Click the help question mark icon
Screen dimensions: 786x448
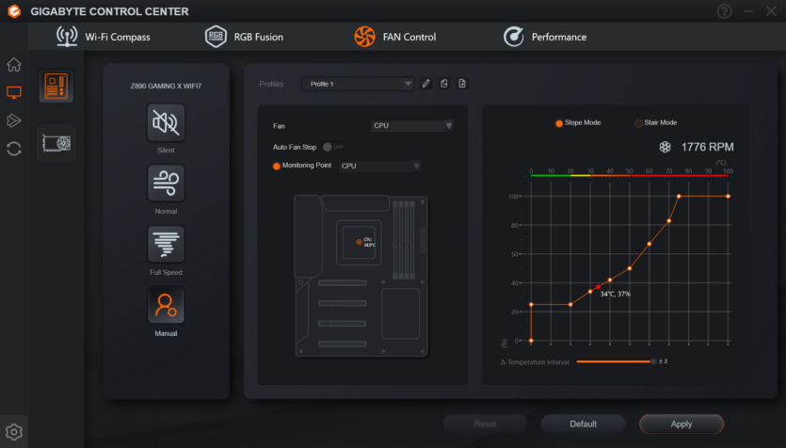(x=724, y=11)
